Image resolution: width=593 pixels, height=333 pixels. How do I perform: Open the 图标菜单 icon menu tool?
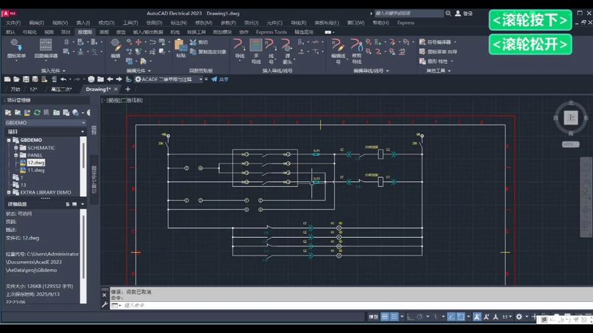click(x=16, y=49)
